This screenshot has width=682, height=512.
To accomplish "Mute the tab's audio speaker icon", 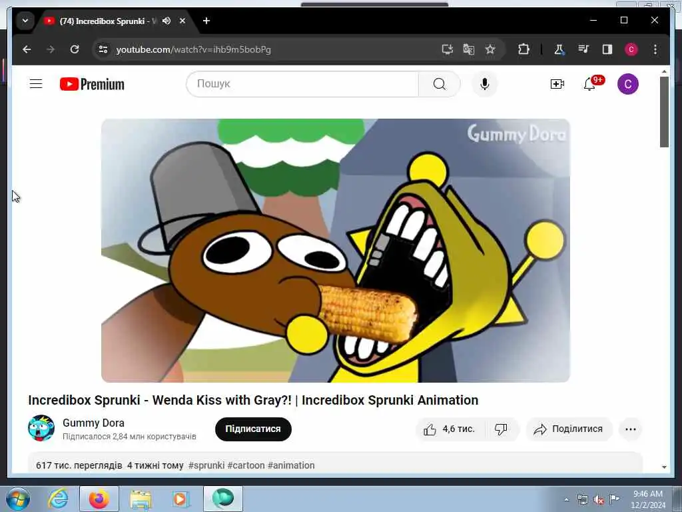I will pyautogui.click(x=166, y=21).
